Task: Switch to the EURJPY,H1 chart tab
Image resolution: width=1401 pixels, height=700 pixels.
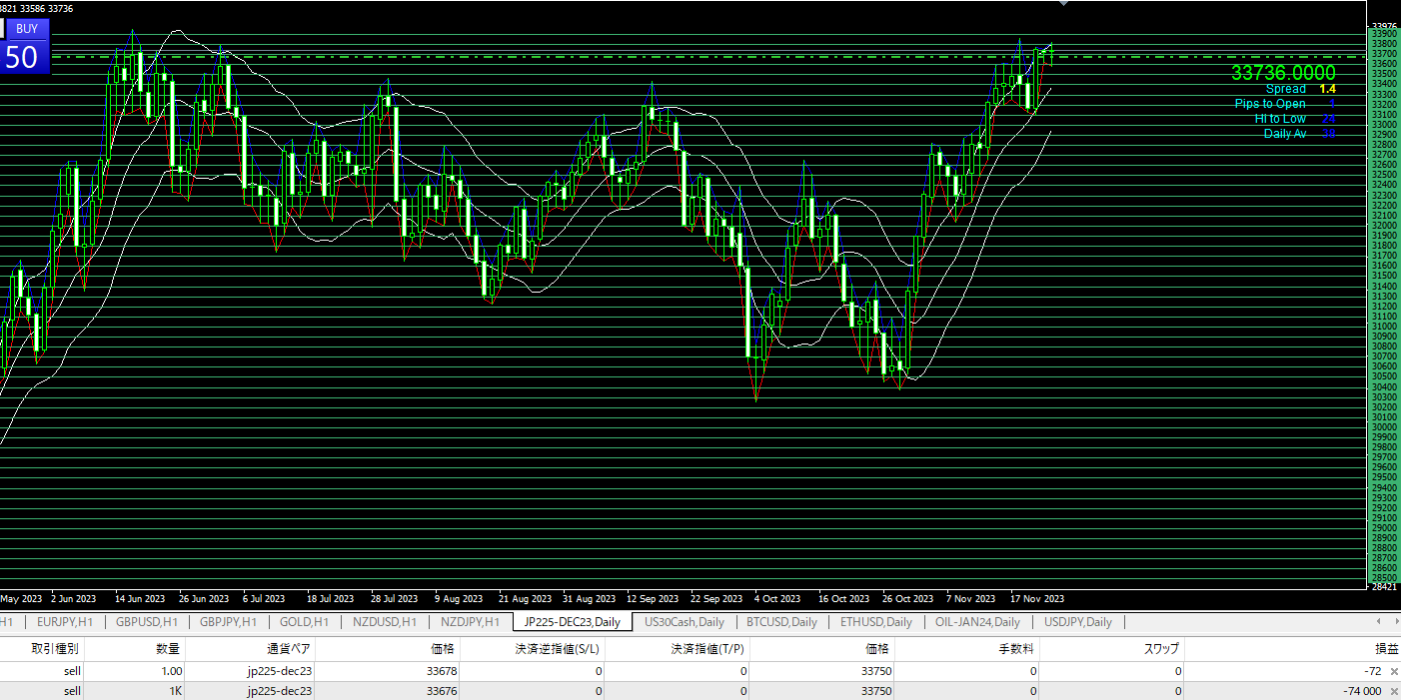Action: point(58,622)
